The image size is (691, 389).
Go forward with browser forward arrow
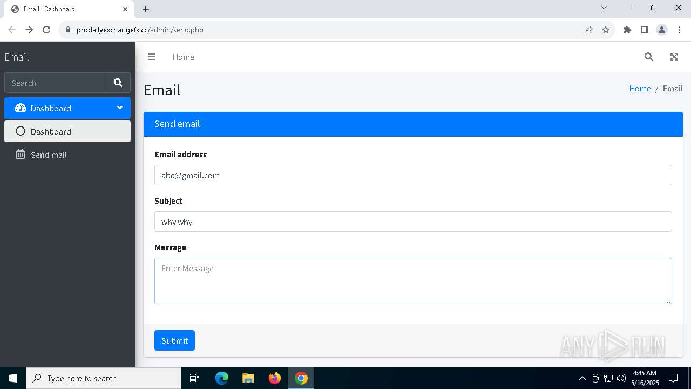coord(29,30)
